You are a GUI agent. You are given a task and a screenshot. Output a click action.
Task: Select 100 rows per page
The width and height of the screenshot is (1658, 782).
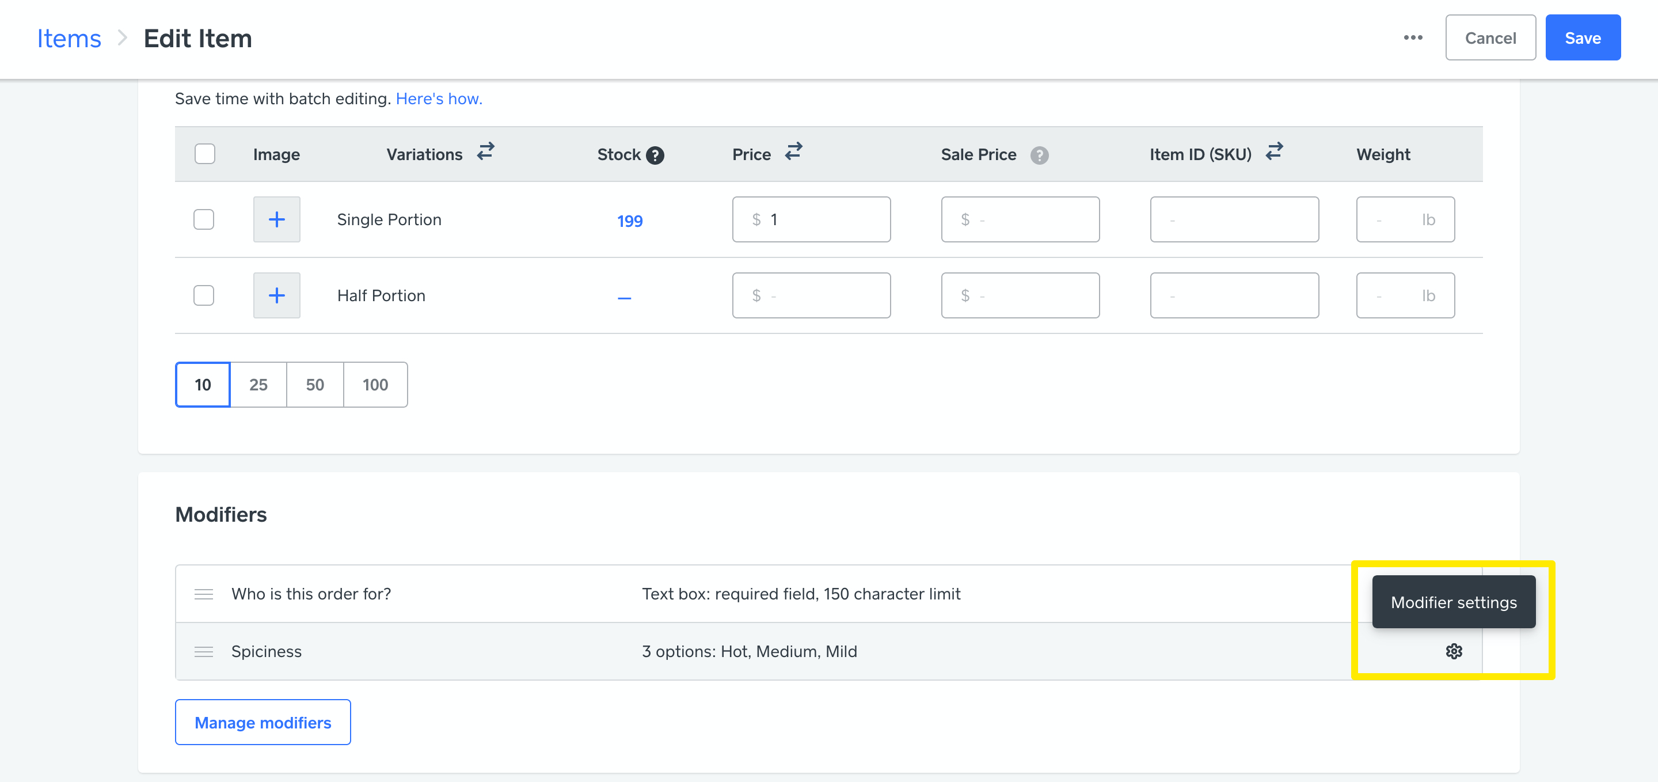click(375, 385)
